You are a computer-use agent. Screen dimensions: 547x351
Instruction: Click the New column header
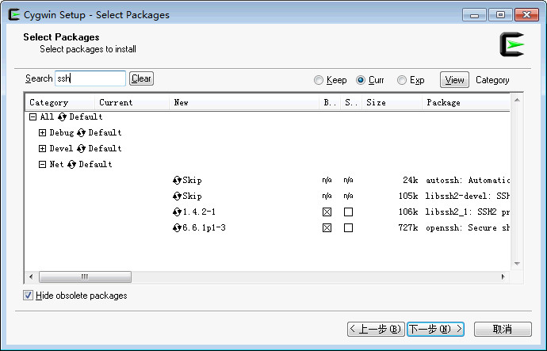244,102
